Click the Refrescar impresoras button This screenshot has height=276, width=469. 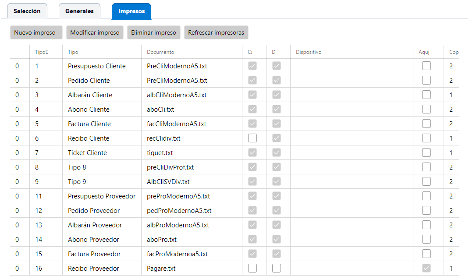pyautogui.click(x=216, y=32)
